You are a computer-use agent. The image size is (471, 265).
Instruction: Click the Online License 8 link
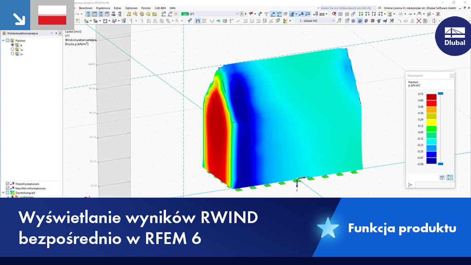coord(395,8)
